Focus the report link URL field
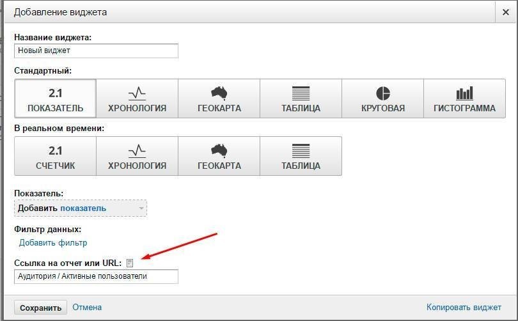The image size is (518, 321). click(x=96, y=276)
